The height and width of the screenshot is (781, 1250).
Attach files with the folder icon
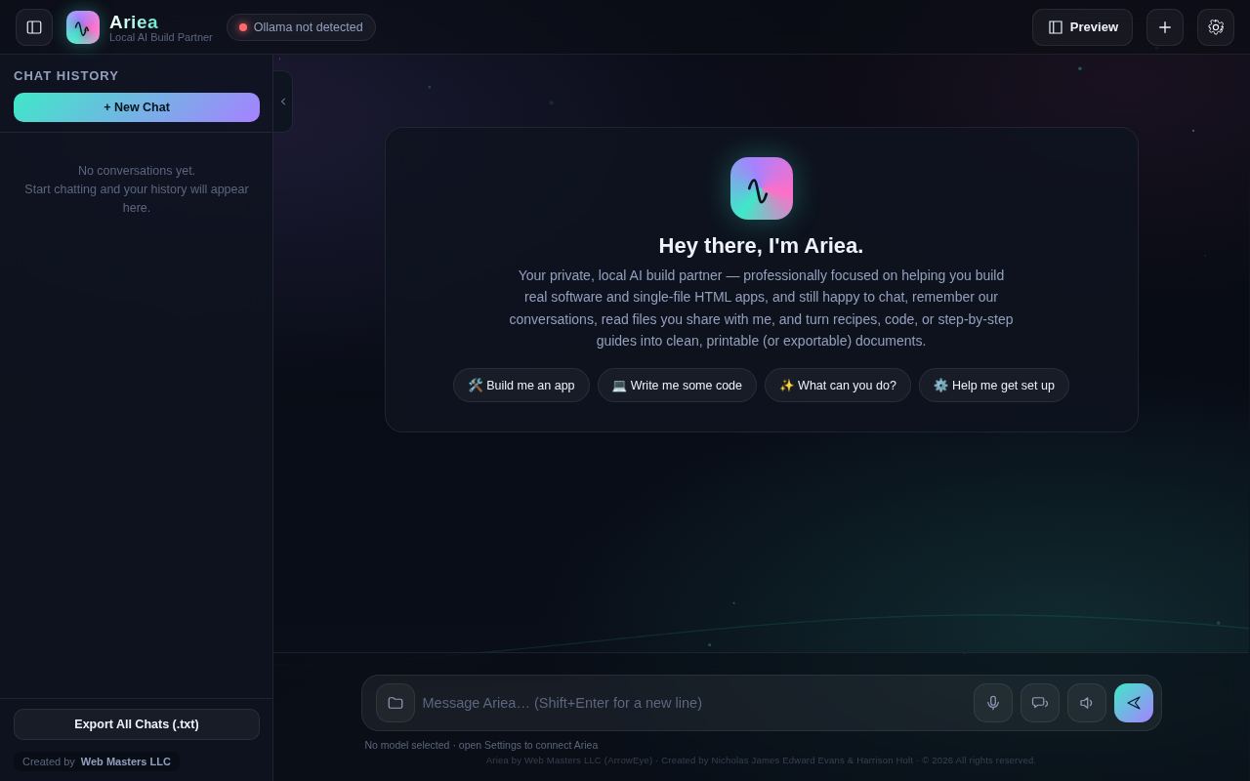tap(396, 703)
